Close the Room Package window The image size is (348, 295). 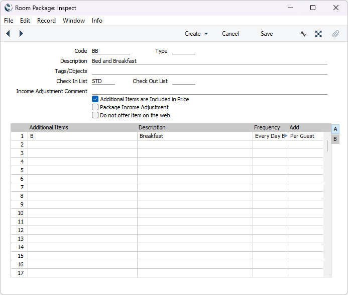pos(336,8)
